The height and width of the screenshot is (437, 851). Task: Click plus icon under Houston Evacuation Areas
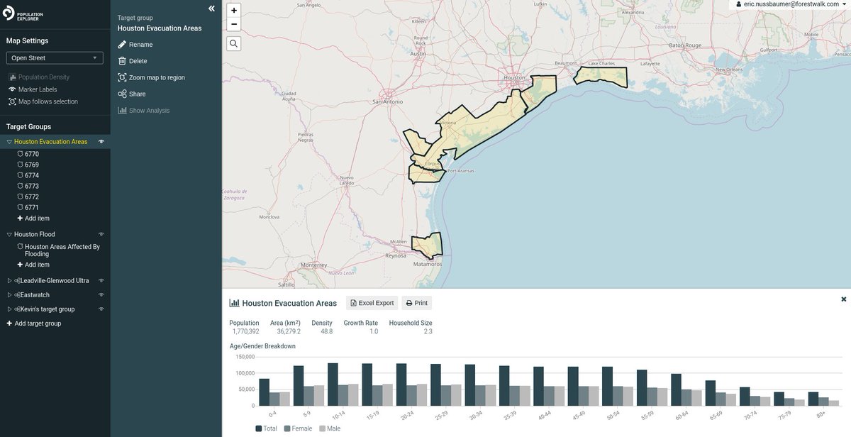20,218
